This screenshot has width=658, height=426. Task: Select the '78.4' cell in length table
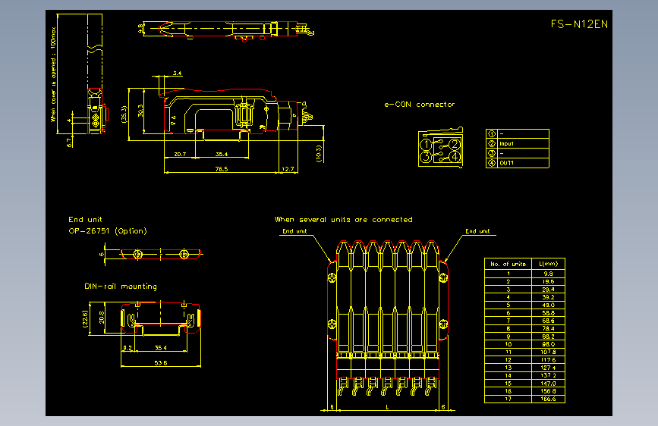click(x=549, y=329)
